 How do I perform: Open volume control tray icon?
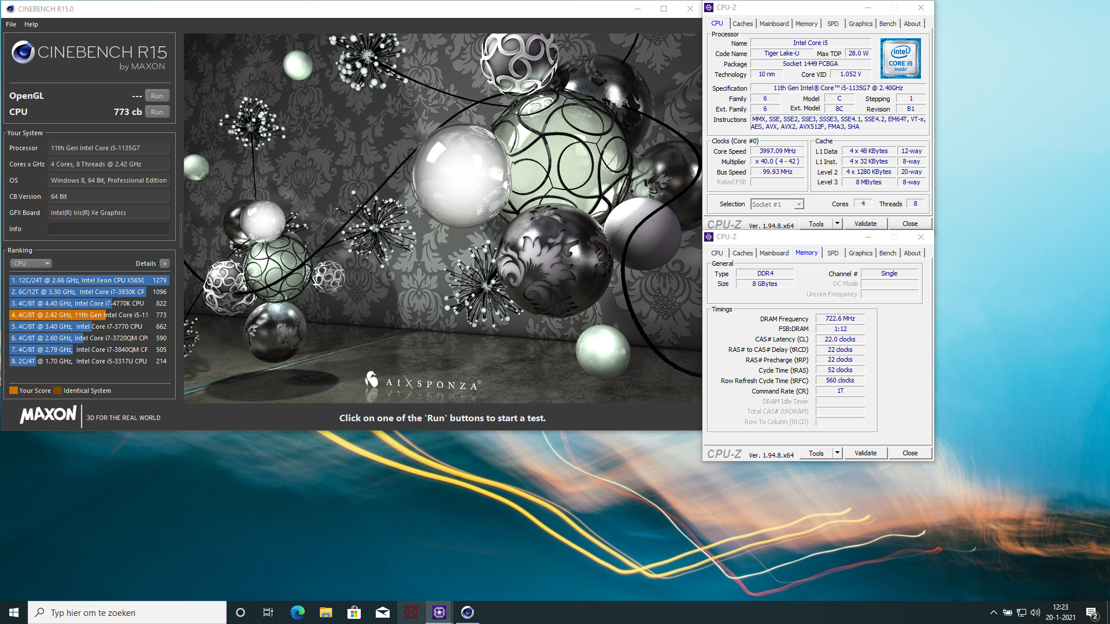coord(1035,612)
